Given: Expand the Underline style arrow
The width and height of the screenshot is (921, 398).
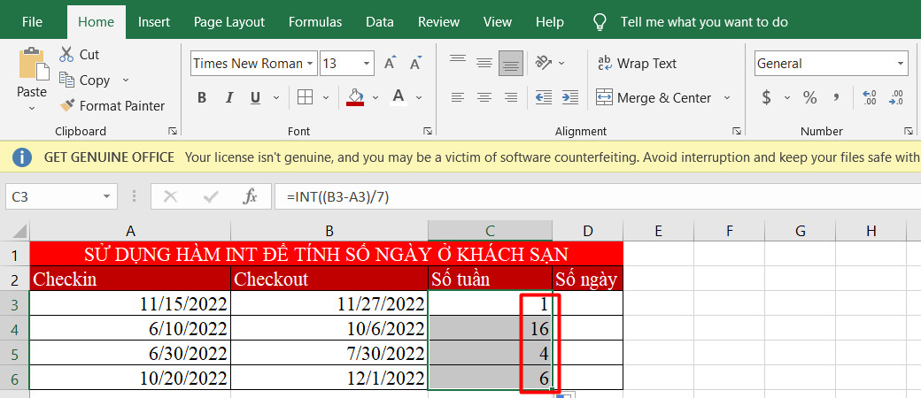Looking at the screenshot, I should (275, 98).
